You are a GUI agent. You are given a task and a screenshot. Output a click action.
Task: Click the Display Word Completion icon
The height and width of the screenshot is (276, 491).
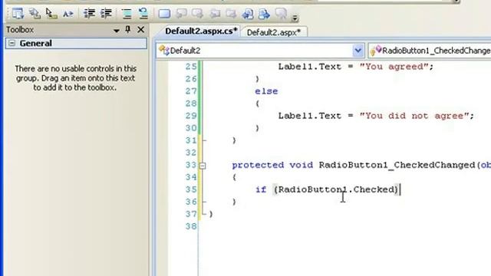tap(68, 14)
